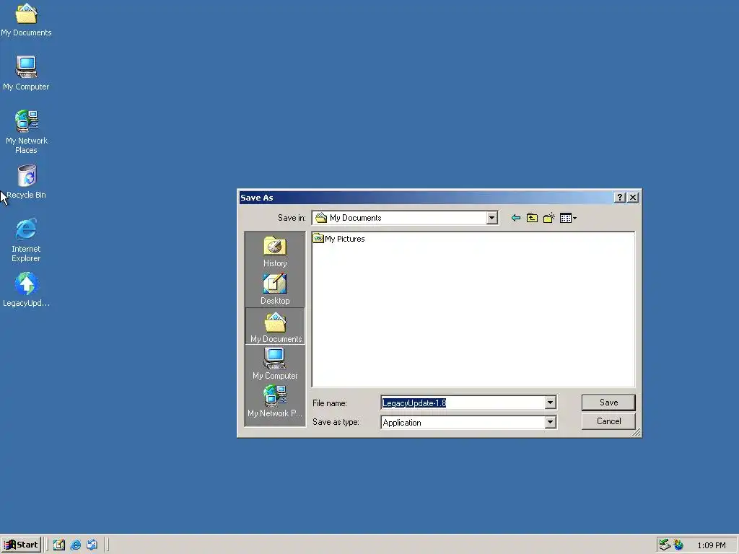The image size is (739, 554).
Task: Click the taskbar clock 1:09 PM
Action: [x=711, y=545]
